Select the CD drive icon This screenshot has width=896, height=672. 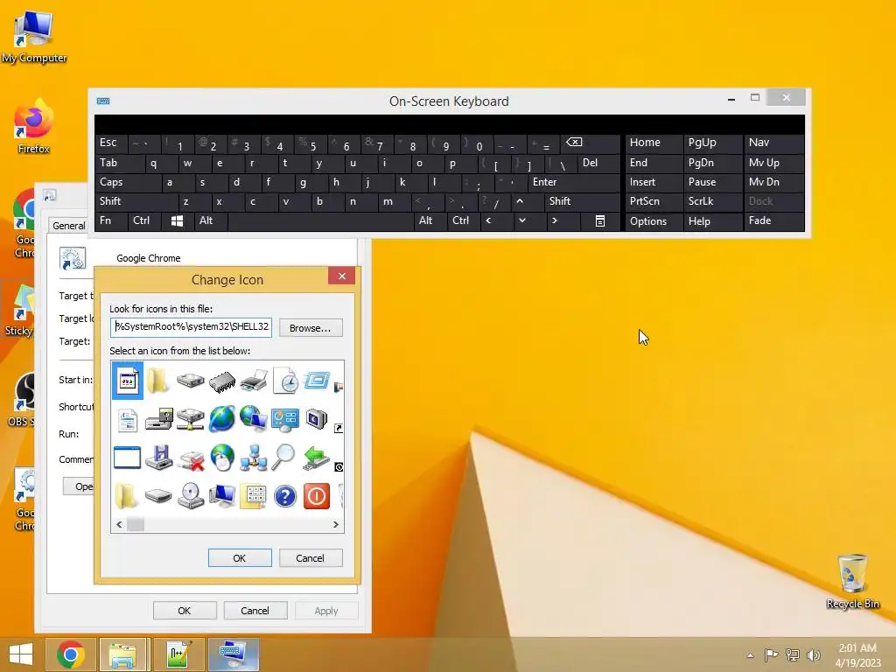[191, 495]
